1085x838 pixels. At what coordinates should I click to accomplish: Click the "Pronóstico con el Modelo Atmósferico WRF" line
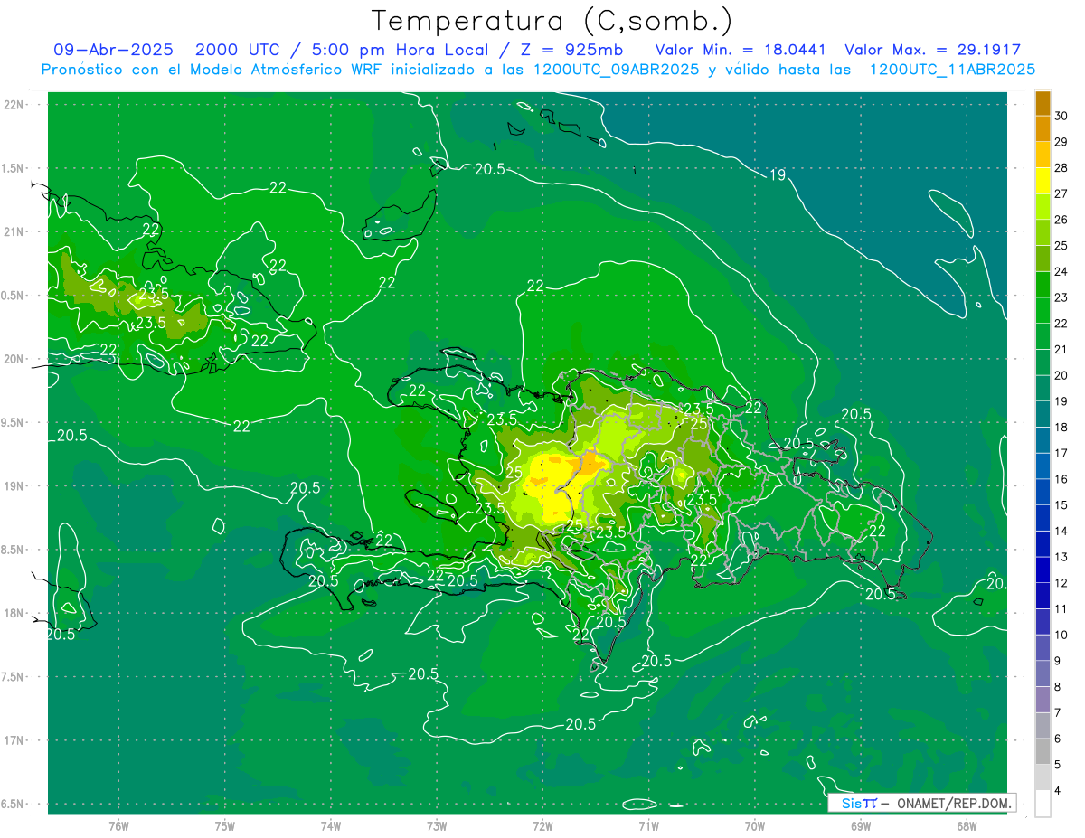538,70
